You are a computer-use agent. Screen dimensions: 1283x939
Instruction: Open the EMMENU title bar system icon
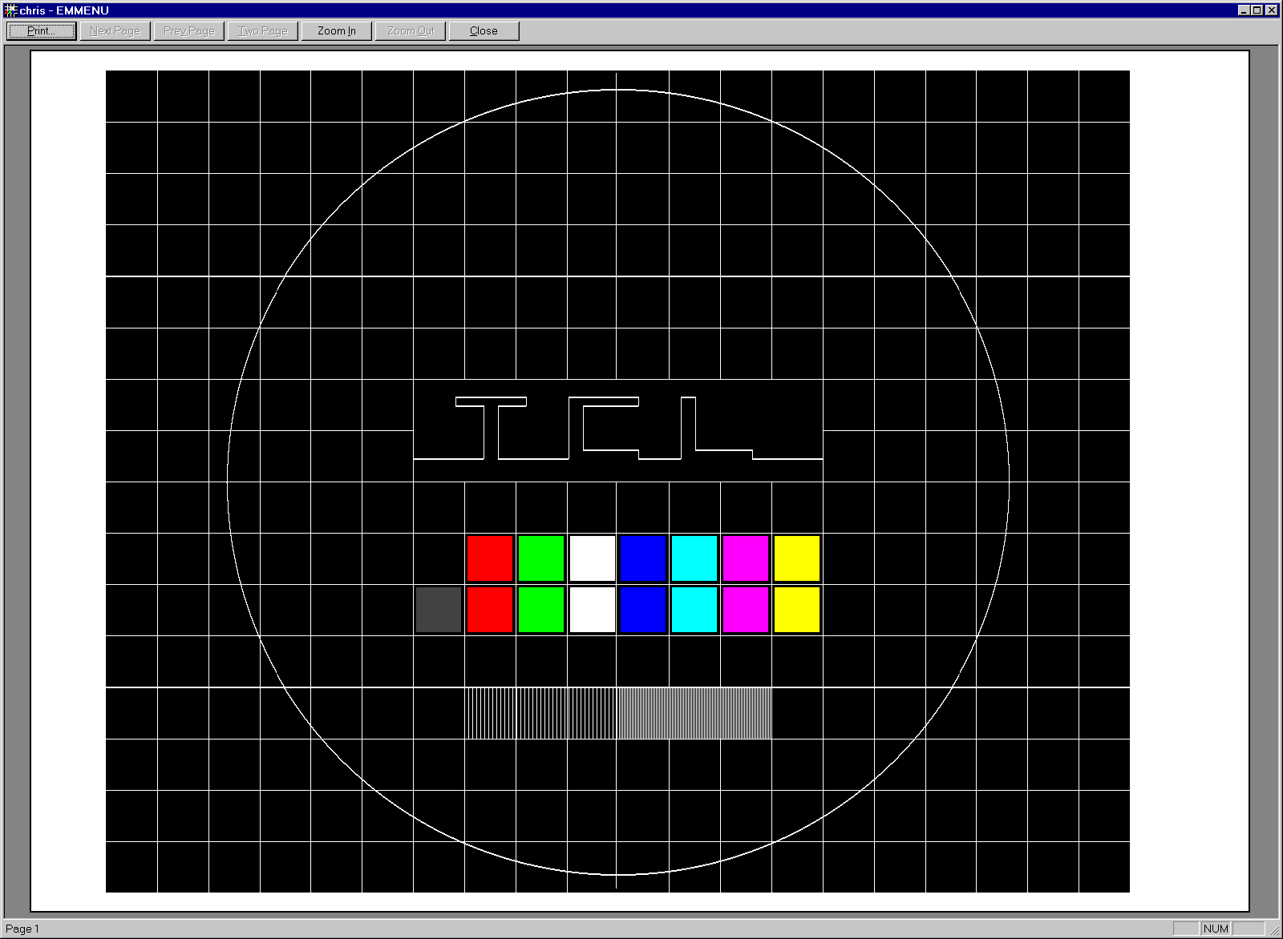[x=10, y=10]
